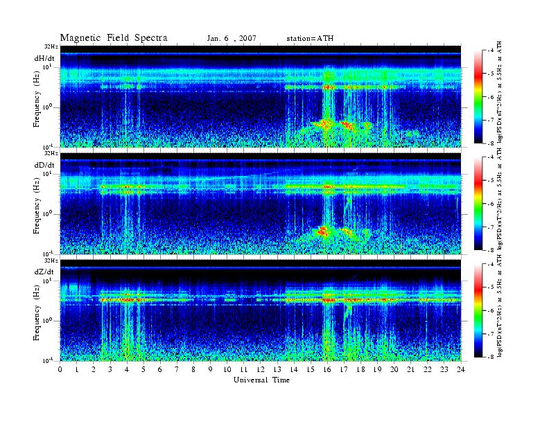The width and height of the screenshot is (549, 424).
Task: Click the dD/dt spectrogram plot
Action: [x=261, y=203]
